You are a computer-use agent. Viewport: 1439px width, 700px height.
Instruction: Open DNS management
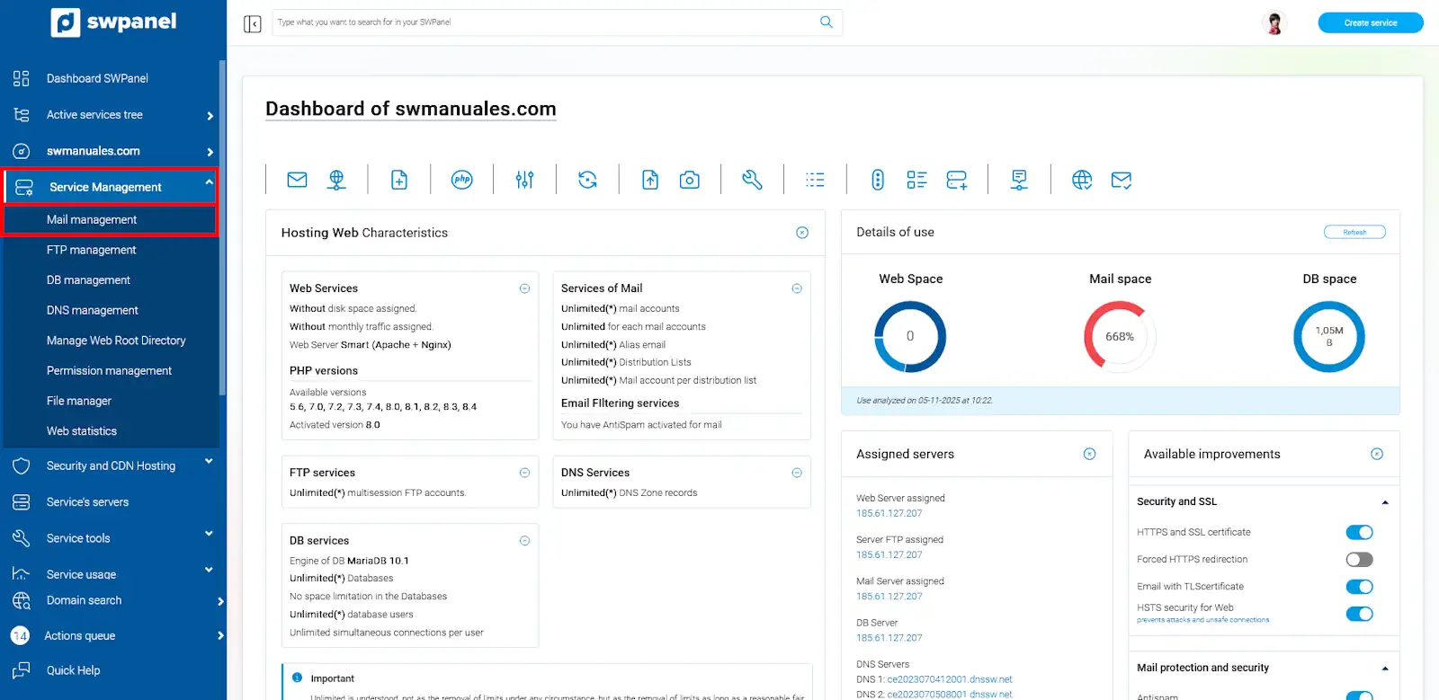coord(92,310)
